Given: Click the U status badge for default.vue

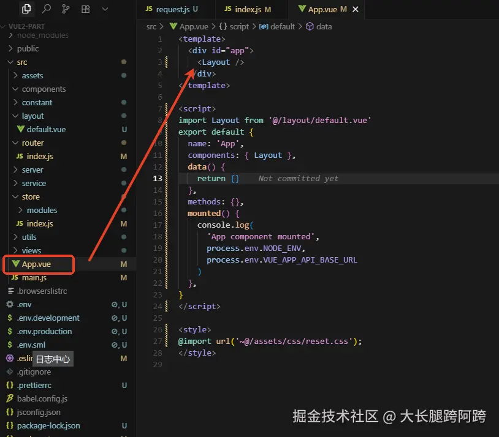Looking at the screenshot, I should pos(124,129).
